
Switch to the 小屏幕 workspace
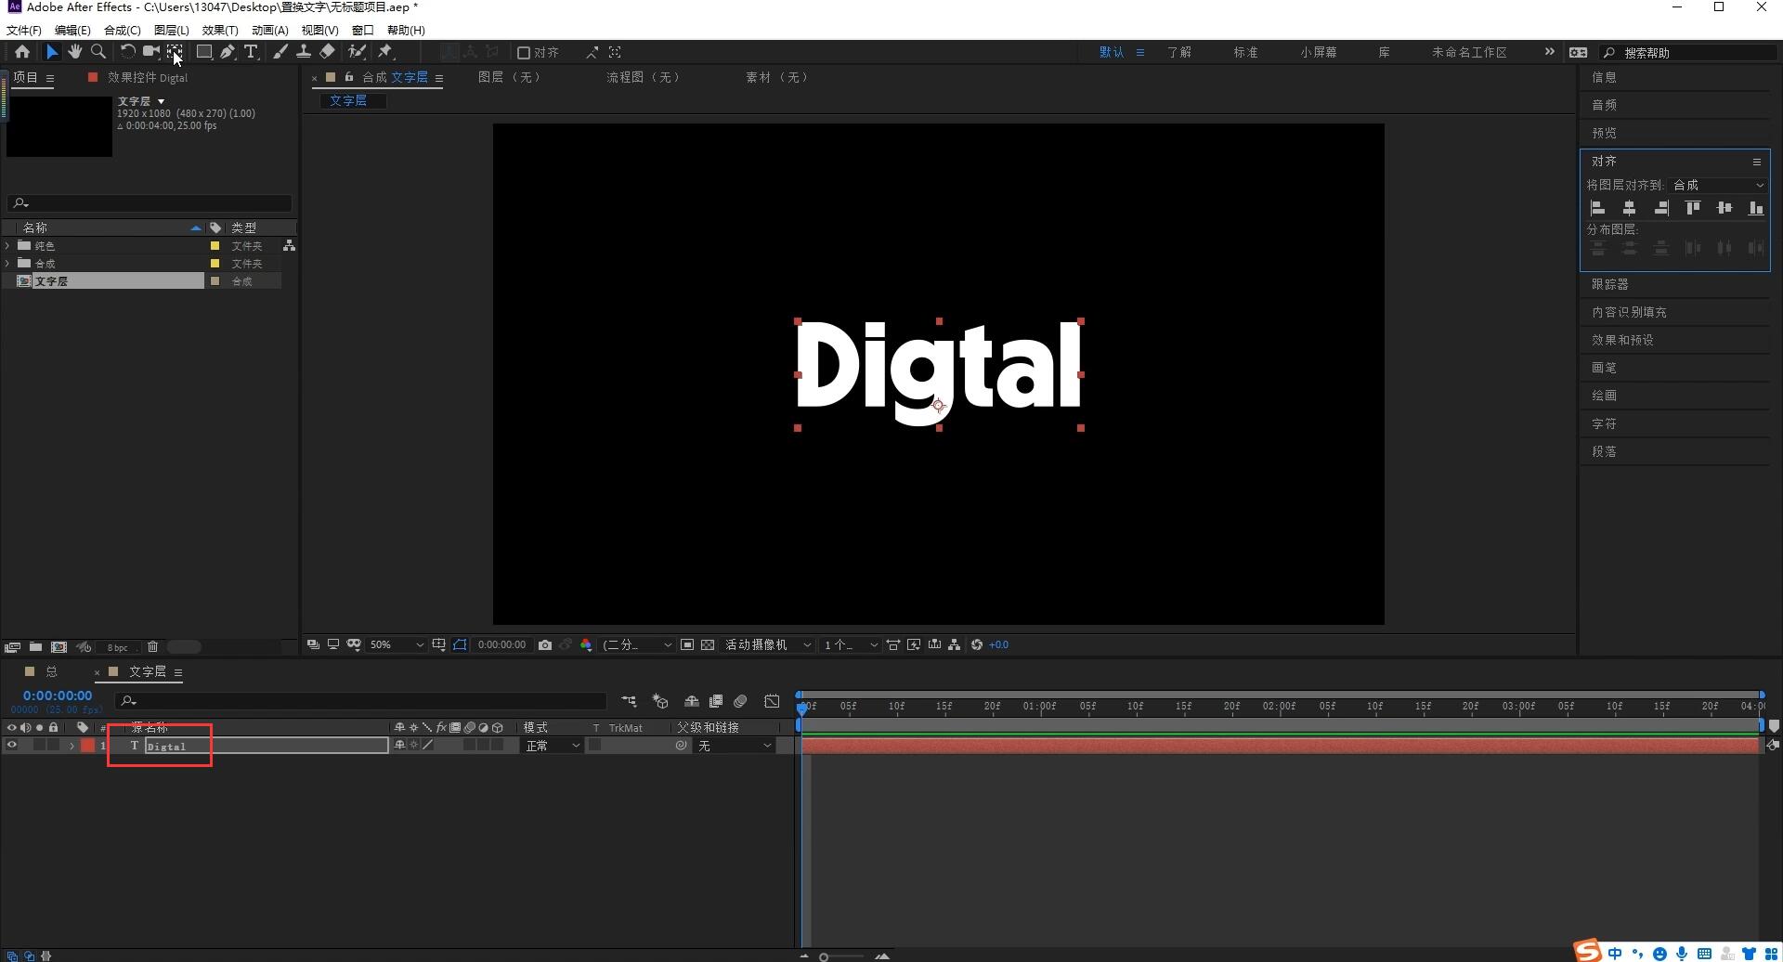tap(1319, 52)
